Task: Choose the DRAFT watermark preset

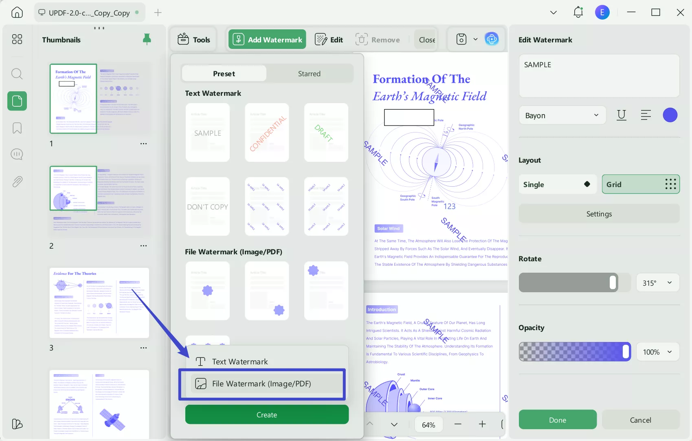Action: (x=326, y=132)
